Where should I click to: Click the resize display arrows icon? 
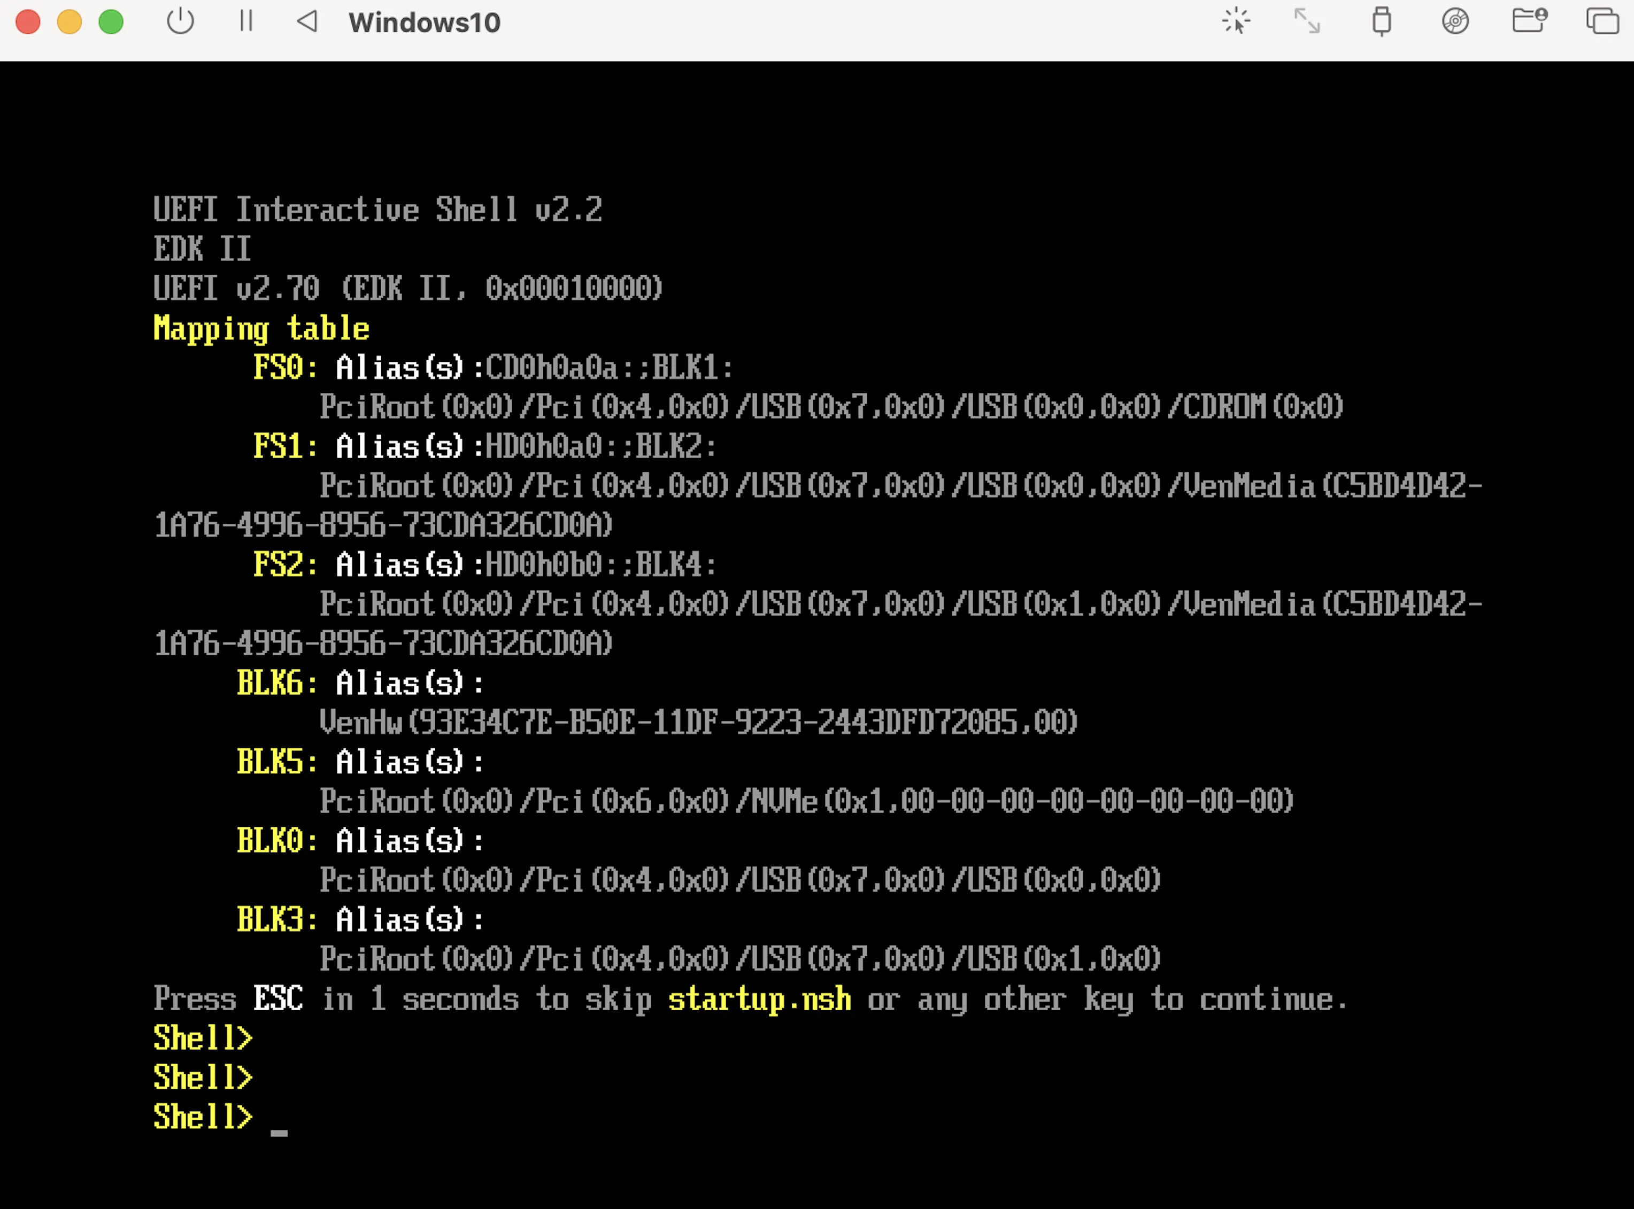pyautogui.click(x=1307, y=21)
